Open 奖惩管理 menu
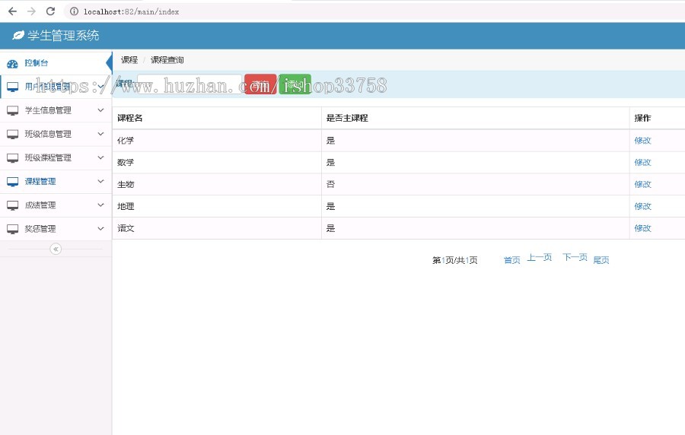Viewport: 685px width, 435px height. tap(56, 229)
